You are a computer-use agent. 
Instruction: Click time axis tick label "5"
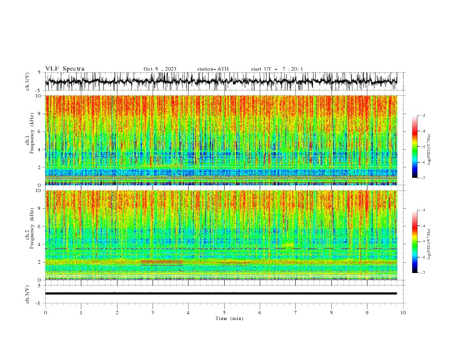coord(224,313)
